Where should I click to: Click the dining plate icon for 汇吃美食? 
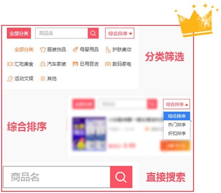[x=10, y=64]
